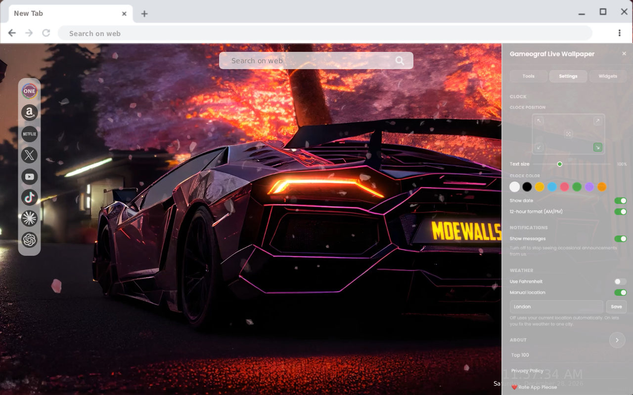
Task: Enable Use Fahrenheit switch
Action: tap(621, 281)
